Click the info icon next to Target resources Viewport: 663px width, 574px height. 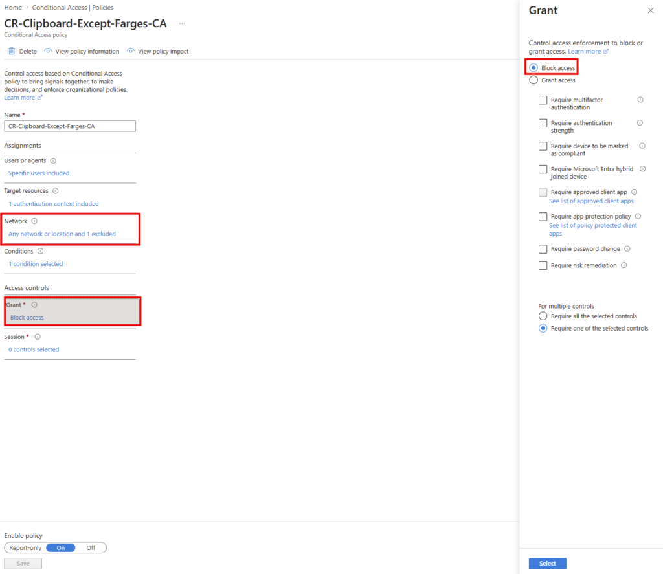56,191
